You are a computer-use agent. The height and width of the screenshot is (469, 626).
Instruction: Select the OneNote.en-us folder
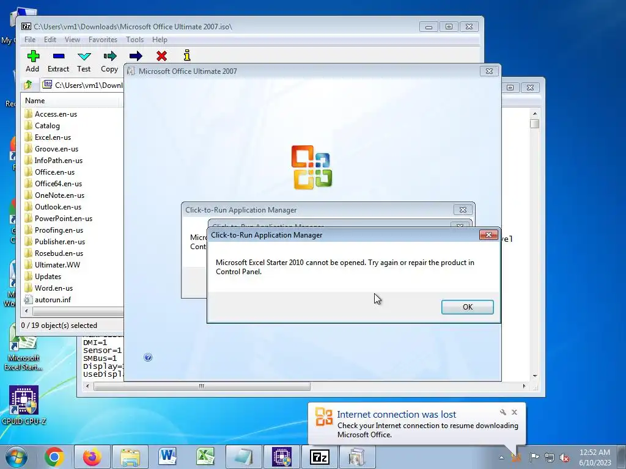pyautogui.click(x=54, y=195)
